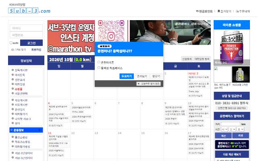The image size is (258, 161).
Task: Open 하프코스랭킹 in the sidebar
Action: click(x=23, y=142)
